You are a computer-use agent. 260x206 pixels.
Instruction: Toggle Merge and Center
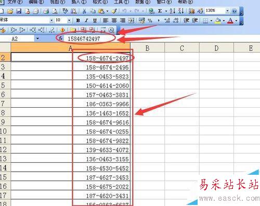[131, 21]
